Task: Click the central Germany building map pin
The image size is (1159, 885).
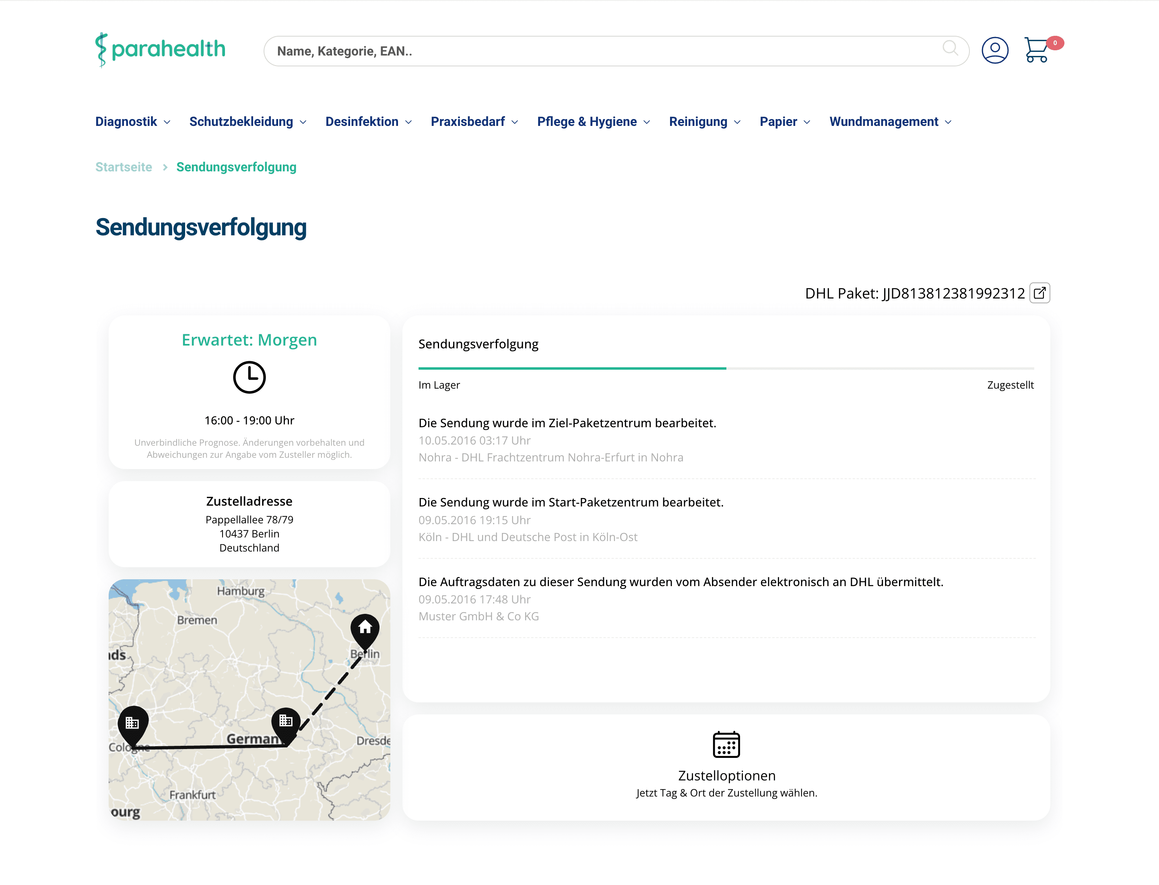Action: 286,726
